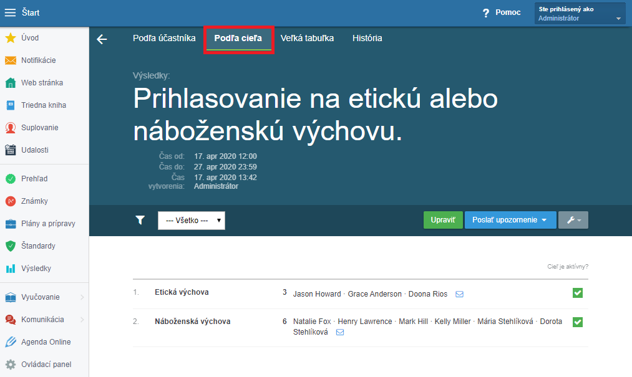Click the Vyučovanie book icon
Viewport: 632px width, 377px height.
pos(11,297)
